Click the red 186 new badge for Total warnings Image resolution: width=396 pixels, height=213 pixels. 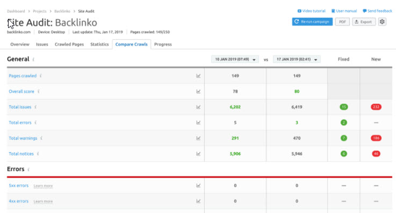[x=376, y=138]
